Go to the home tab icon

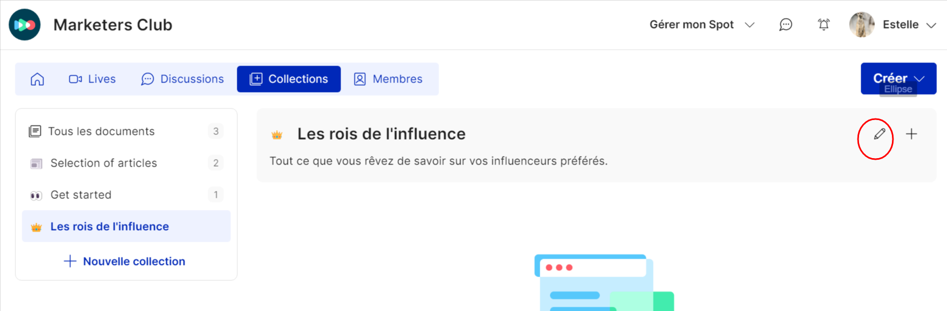pos(38,79)
